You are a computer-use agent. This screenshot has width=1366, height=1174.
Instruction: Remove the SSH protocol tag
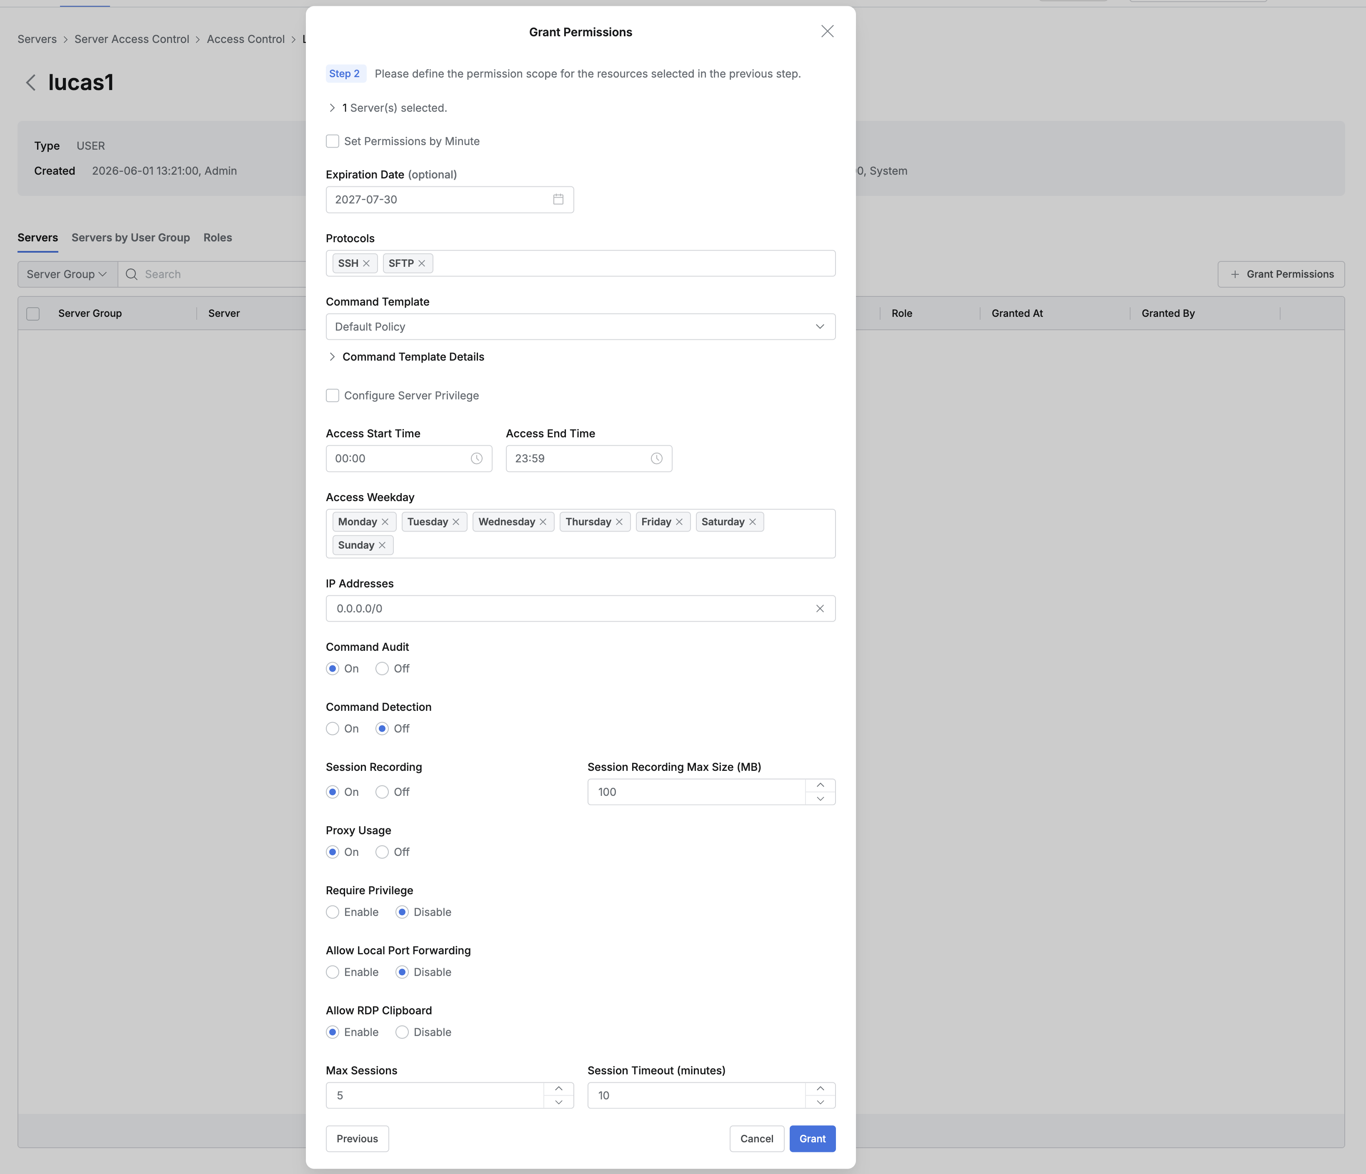point(367,263)
